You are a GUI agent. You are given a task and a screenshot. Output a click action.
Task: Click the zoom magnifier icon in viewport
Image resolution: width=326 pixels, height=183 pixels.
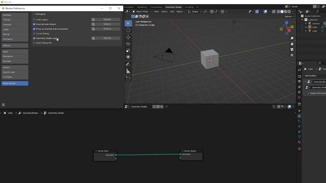coord(292,38)
